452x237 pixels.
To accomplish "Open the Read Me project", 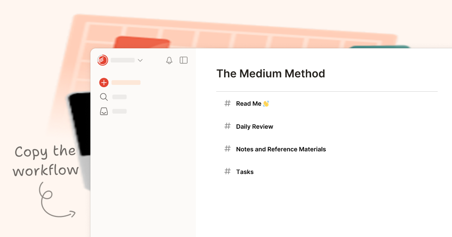I will (248, 103).
